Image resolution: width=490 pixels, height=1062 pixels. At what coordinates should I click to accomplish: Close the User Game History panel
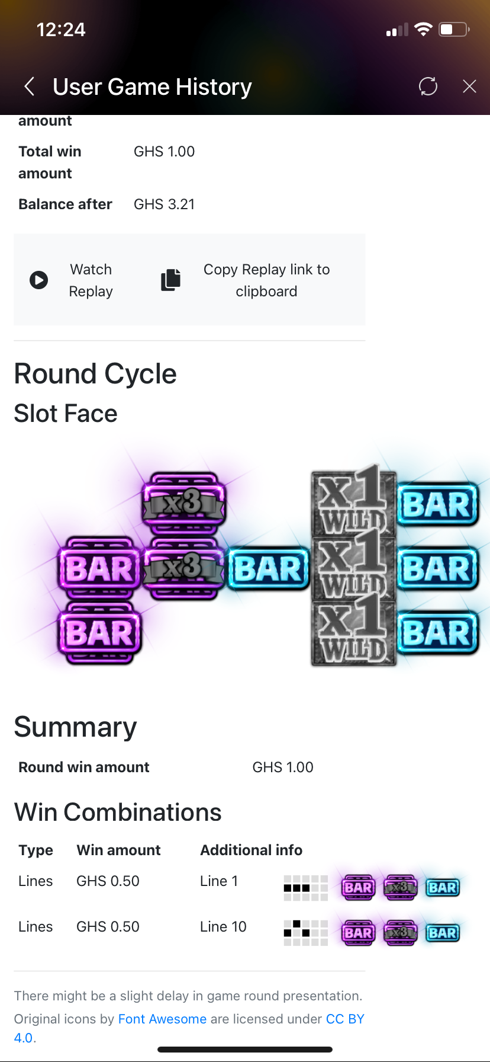pyautogui.click(x=469, y=87)
